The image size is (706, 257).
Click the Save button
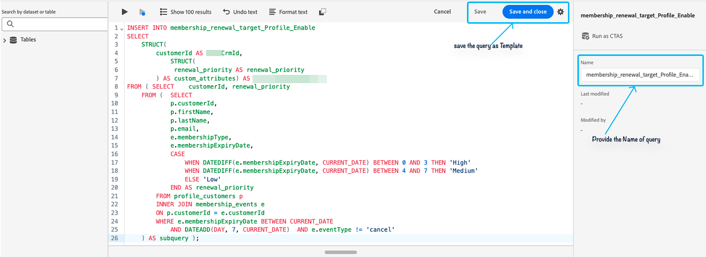point(480,12)
